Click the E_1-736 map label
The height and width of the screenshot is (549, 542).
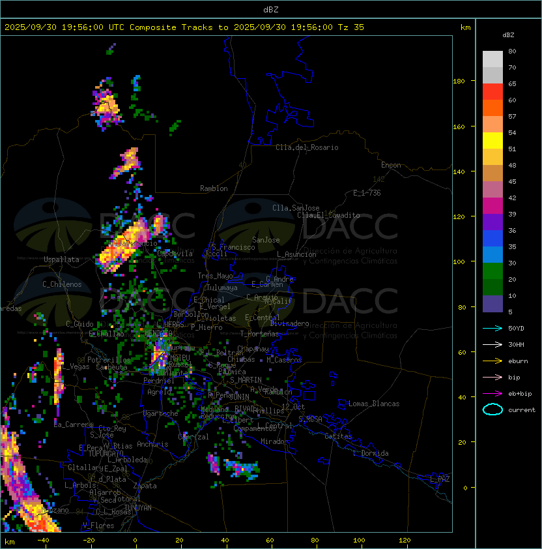pos(367,193)
